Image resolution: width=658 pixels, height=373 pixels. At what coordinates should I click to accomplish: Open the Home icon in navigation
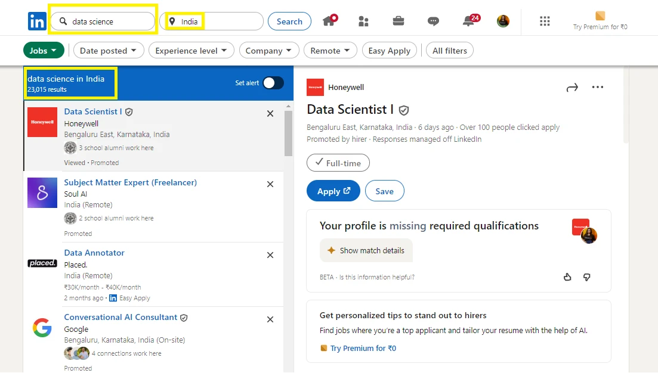pyautogui.click(x=329, y=20)
